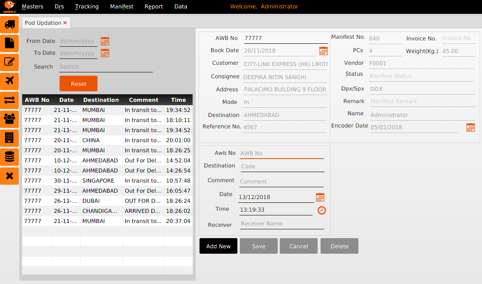Click the truck icon in the sidebar
This screenshot has height=284, width=482.
[x=10, y=24]
